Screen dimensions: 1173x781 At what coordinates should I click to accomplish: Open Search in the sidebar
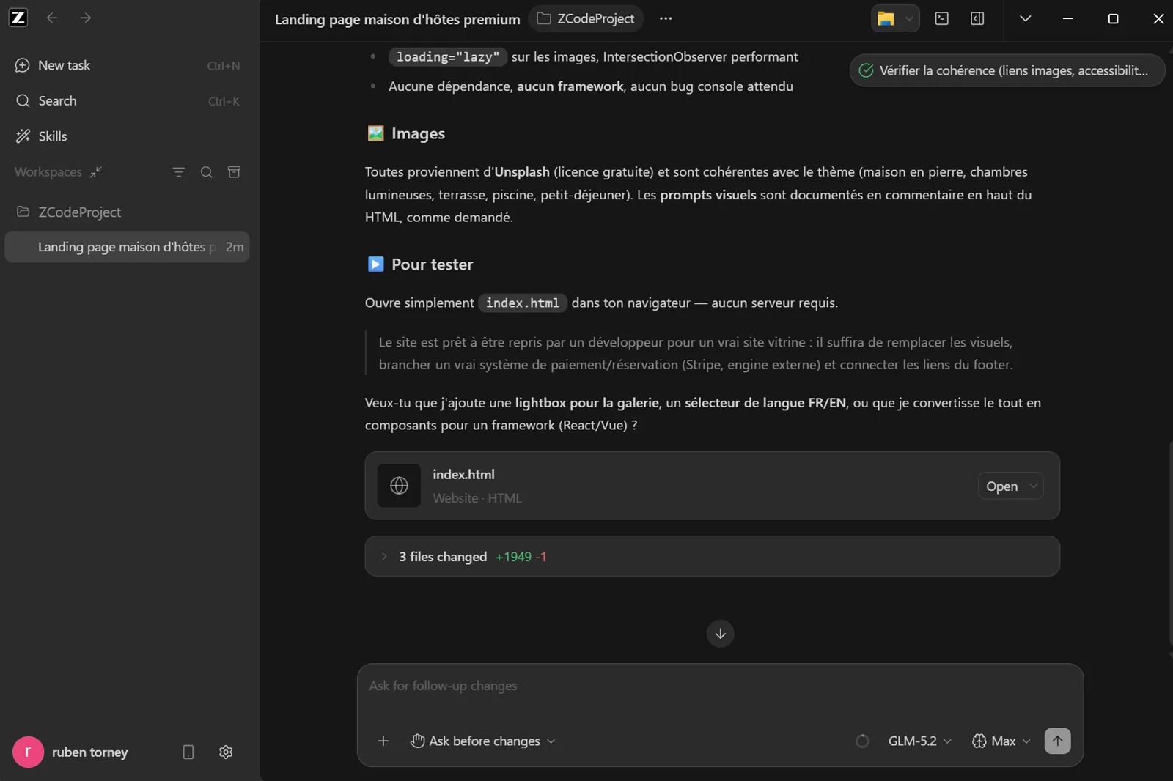coord(128,101)
